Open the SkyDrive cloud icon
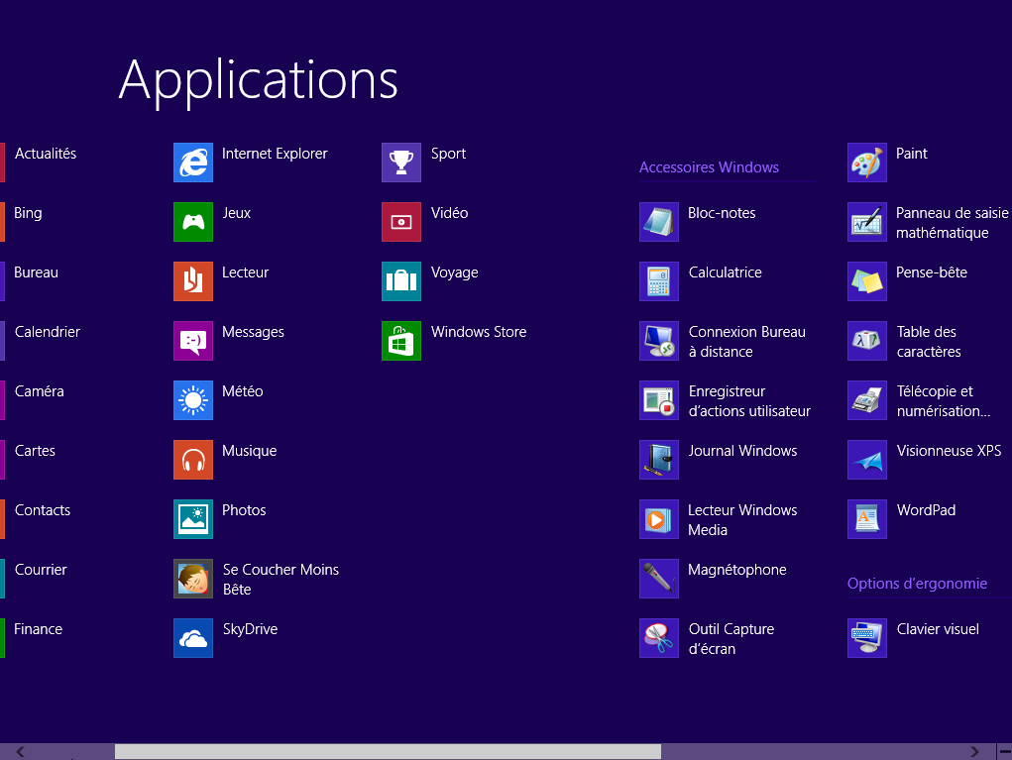 tap(193, 638)
